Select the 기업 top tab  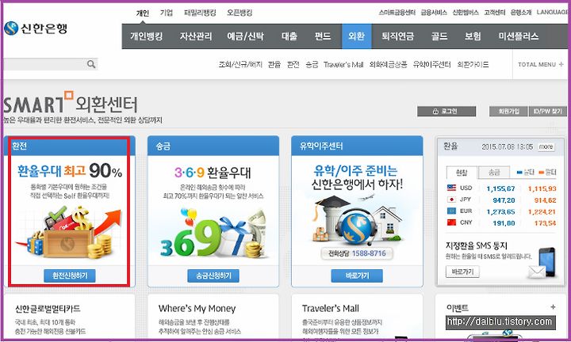(x=167, y=13)
